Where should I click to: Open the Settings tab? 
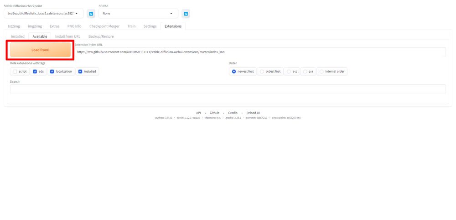pyautogui.click(x=150, y=26)
